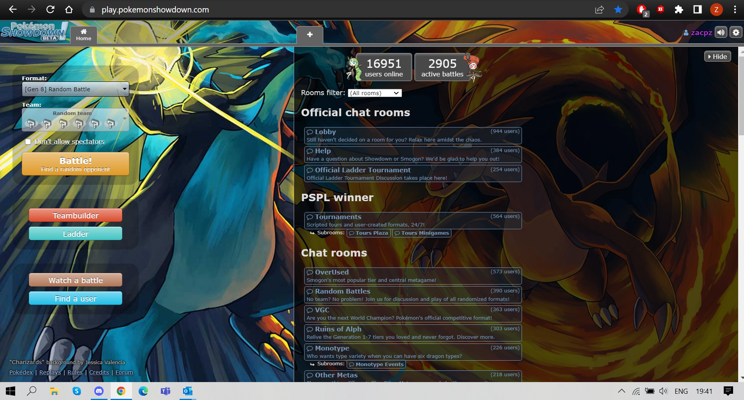The image size is (744, 400).
Task: Open the Tours Plaza subroom
Action: point(368,233)
